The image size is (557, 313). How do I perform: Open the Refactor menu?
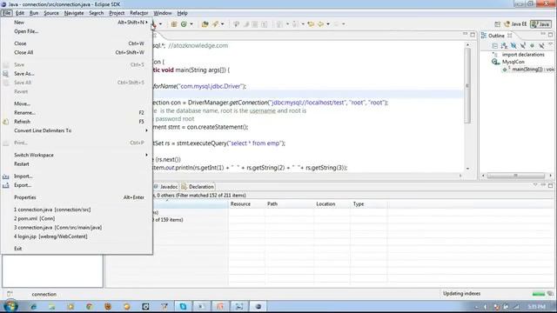(139, 13)
